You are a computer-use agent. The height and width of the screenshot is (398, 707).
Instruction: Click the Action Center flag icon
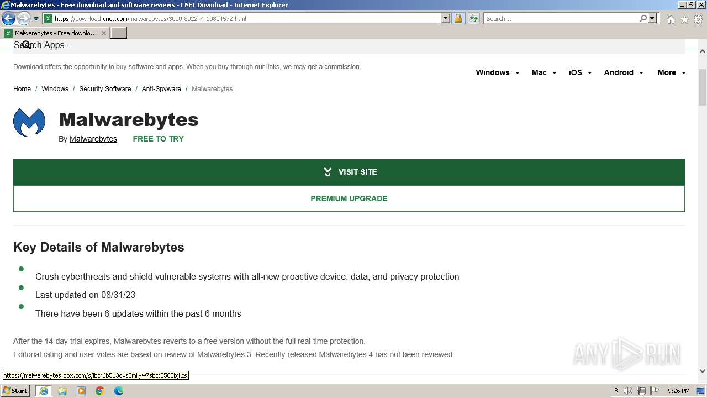[x=654, y=391]
